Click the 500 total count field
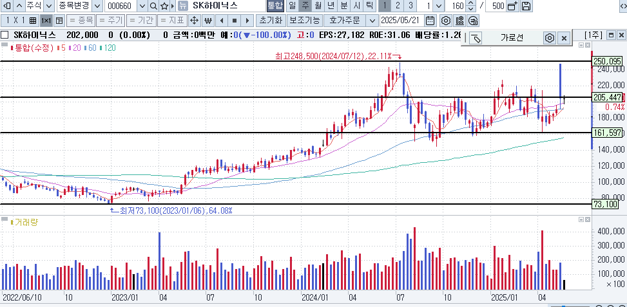Viewport: 627px width, 307px height. point(496,6)
